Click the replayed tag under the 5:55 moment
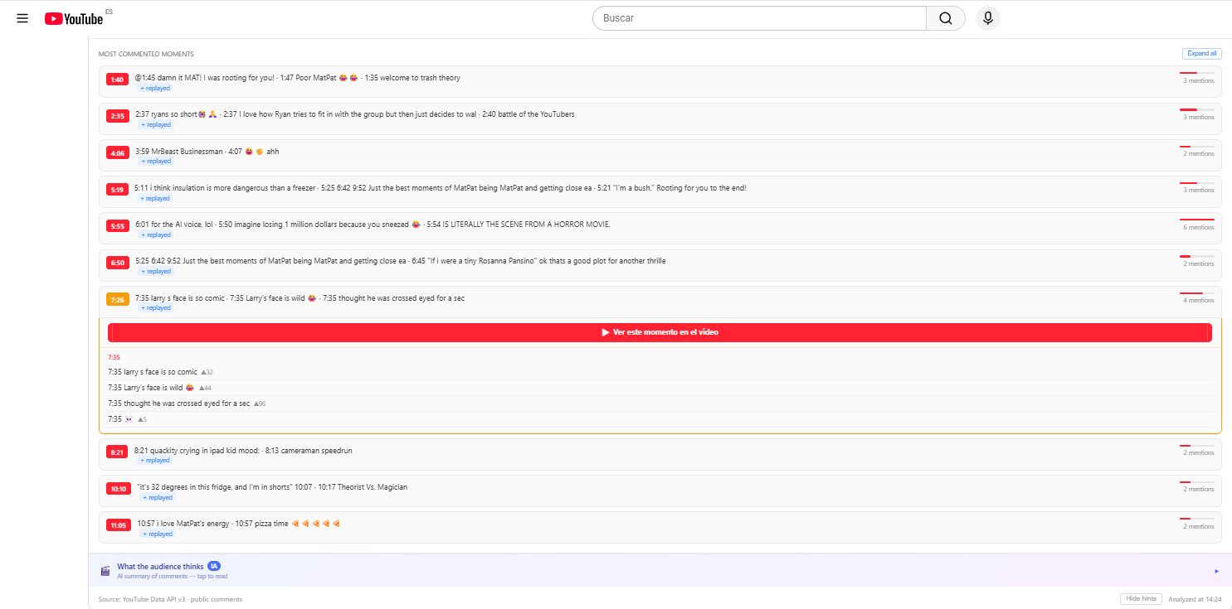This screenshot has width=1232, height=609. (x=154, y=234)
